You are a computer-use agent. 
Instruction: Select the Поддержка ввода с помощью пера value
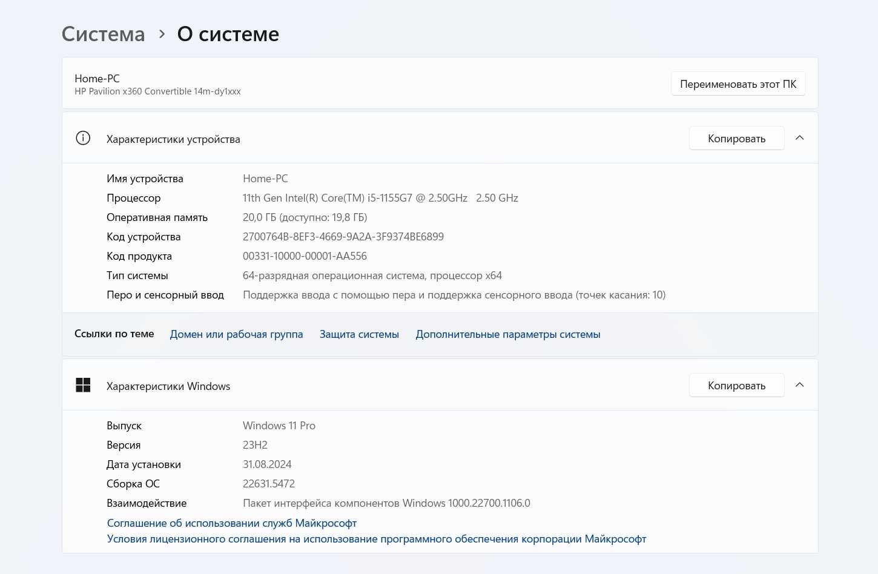(x=454, y=295)
